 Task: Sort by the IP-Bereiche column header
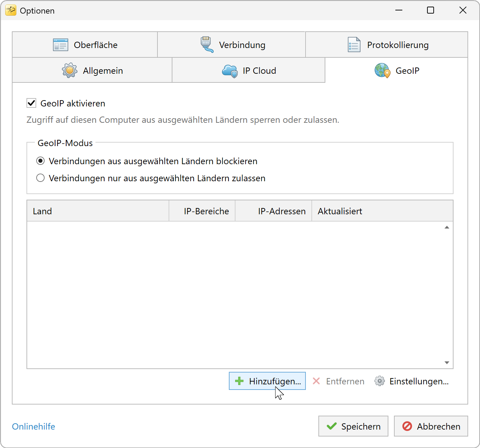coord(202,211)
